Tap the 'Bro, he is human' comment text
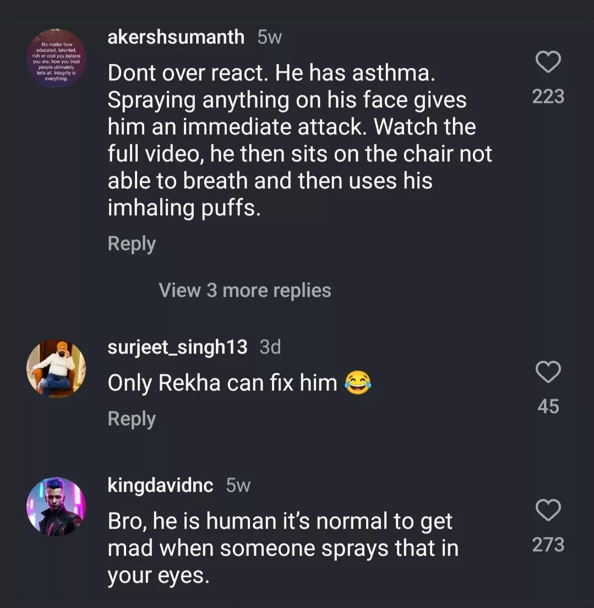The image size is (594, 608). pyautogui.click(x=281, y=548)
